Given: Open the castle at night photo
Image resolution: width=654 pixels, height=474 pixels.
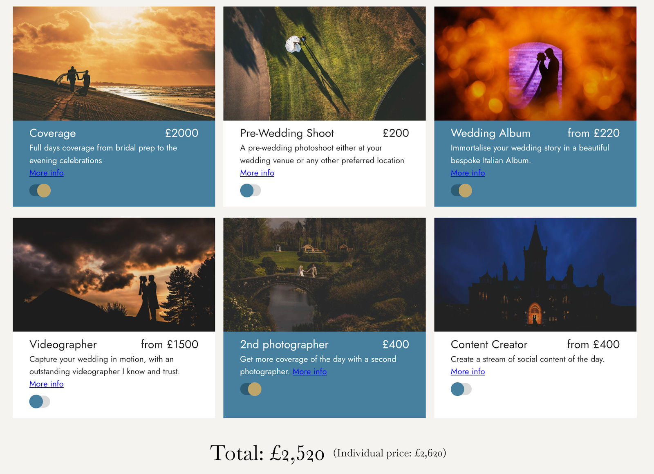Looking at the screenshot, I should pyautogui.click(x=535, y=274).
